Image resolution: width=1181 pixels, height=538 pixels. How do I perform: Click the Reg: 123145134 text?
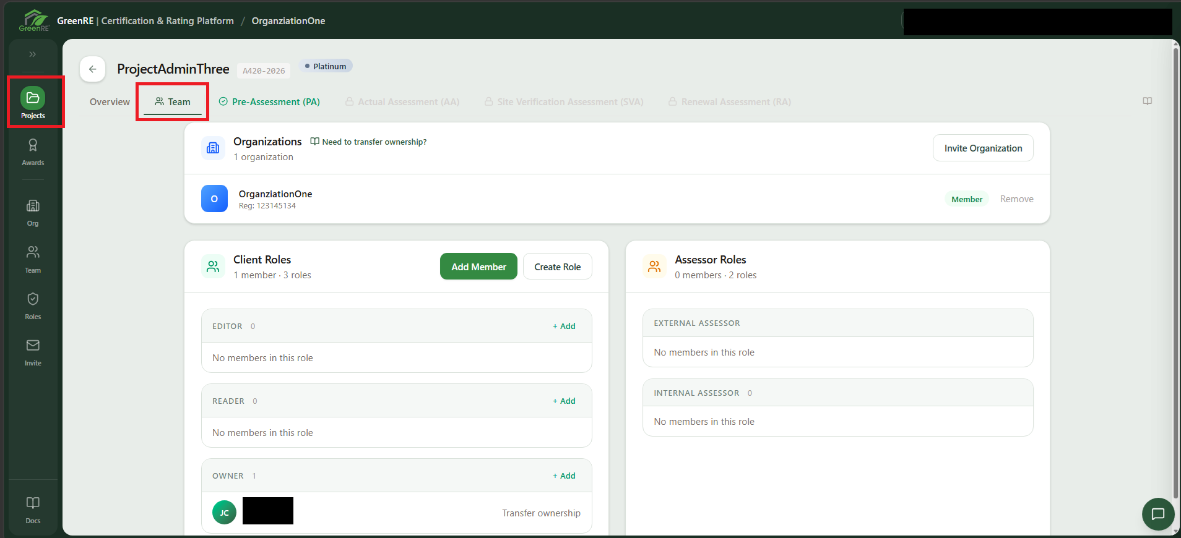(x=267, y=206)
